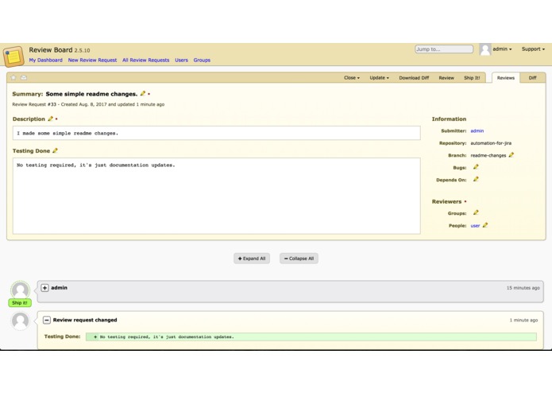Viewport: 552px width, 393px height.
Task: Click the reviewer user link
Action: point(475,226)
